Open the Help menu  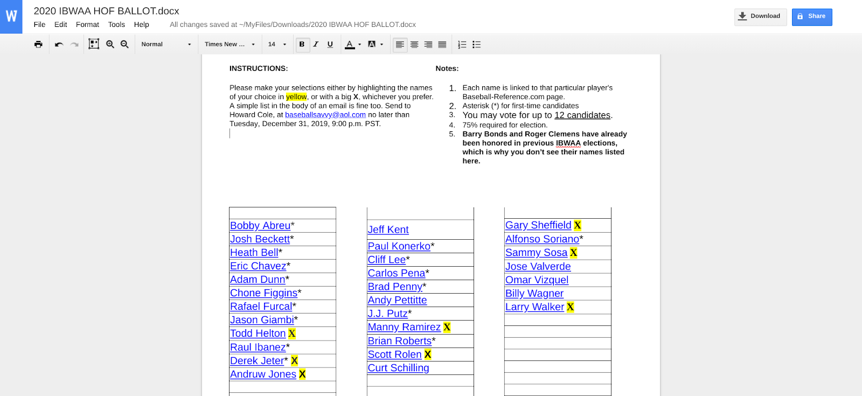(141, 24)
